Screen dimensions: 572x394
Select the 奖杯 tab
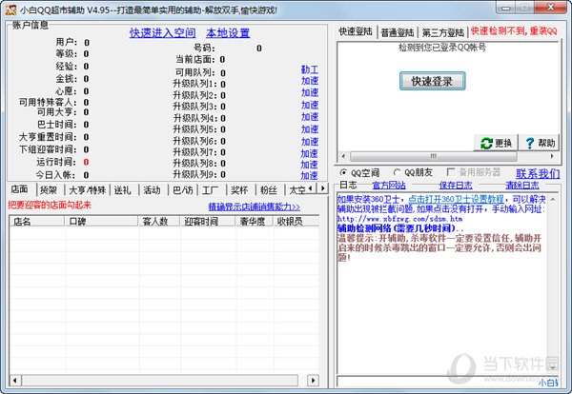[x=239, y=190]
